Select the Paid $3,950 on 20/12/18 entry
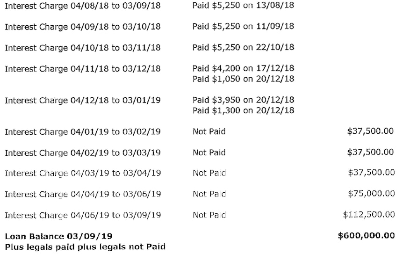Screen dimensions: 403x269 [x=243, y=100]
